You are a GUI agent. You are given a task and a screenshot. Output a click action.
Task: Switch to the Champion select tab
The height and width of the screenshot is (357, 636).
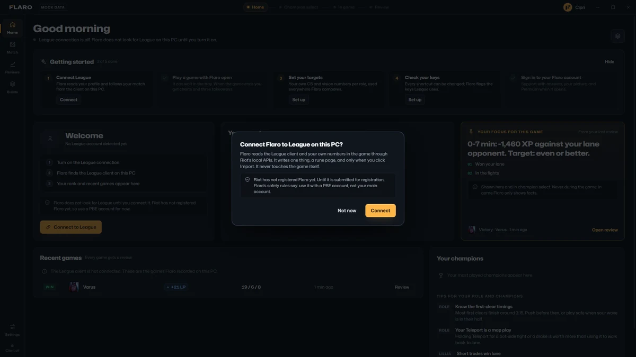pyautogui.click(x=298, y=7)
